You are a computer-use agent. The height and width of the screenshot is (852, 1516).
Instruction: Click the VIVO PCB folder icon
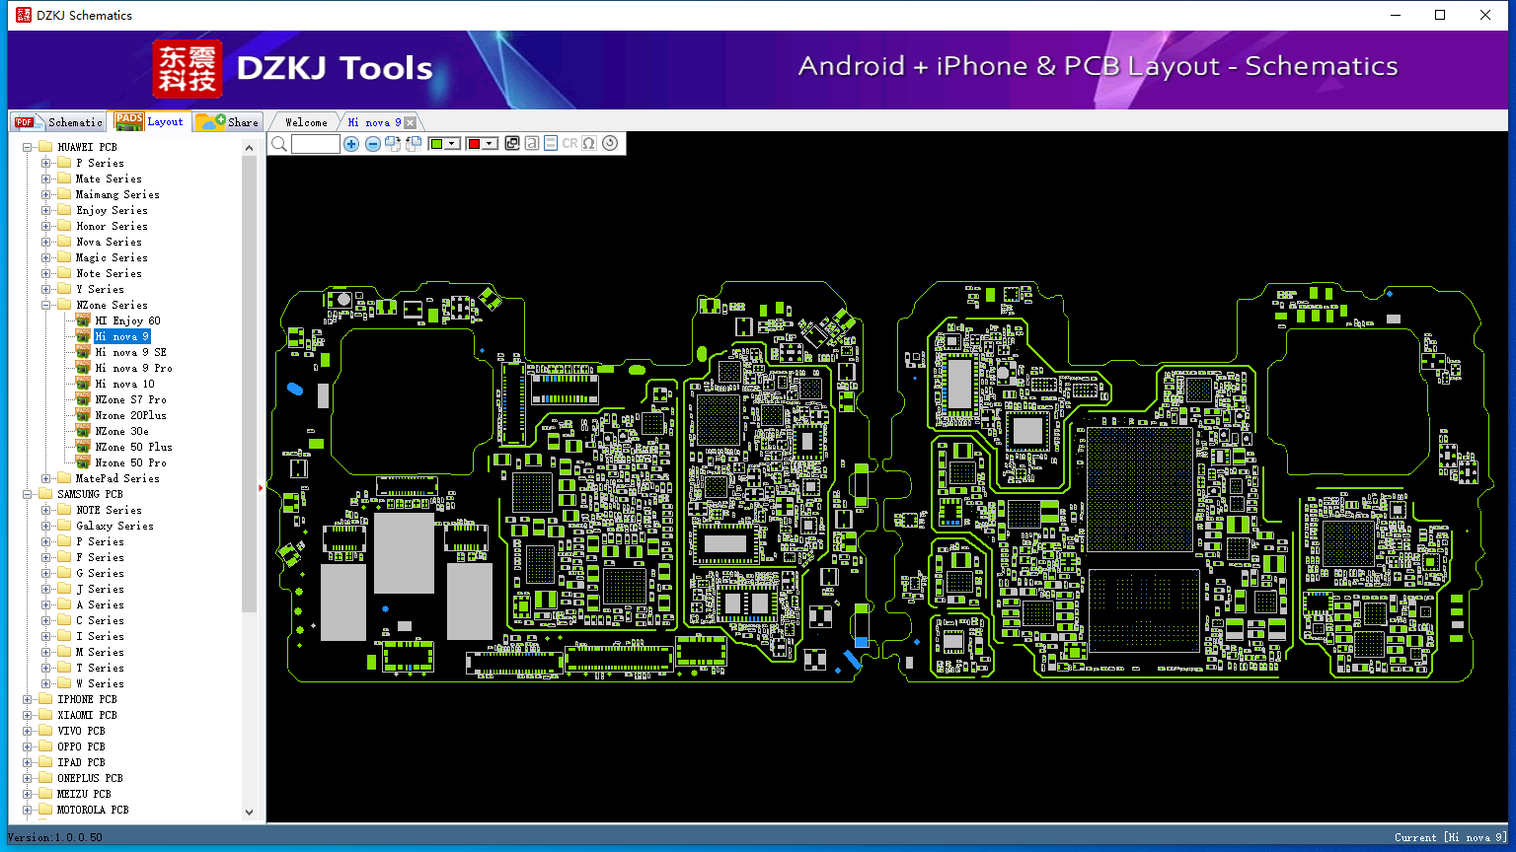45,731
